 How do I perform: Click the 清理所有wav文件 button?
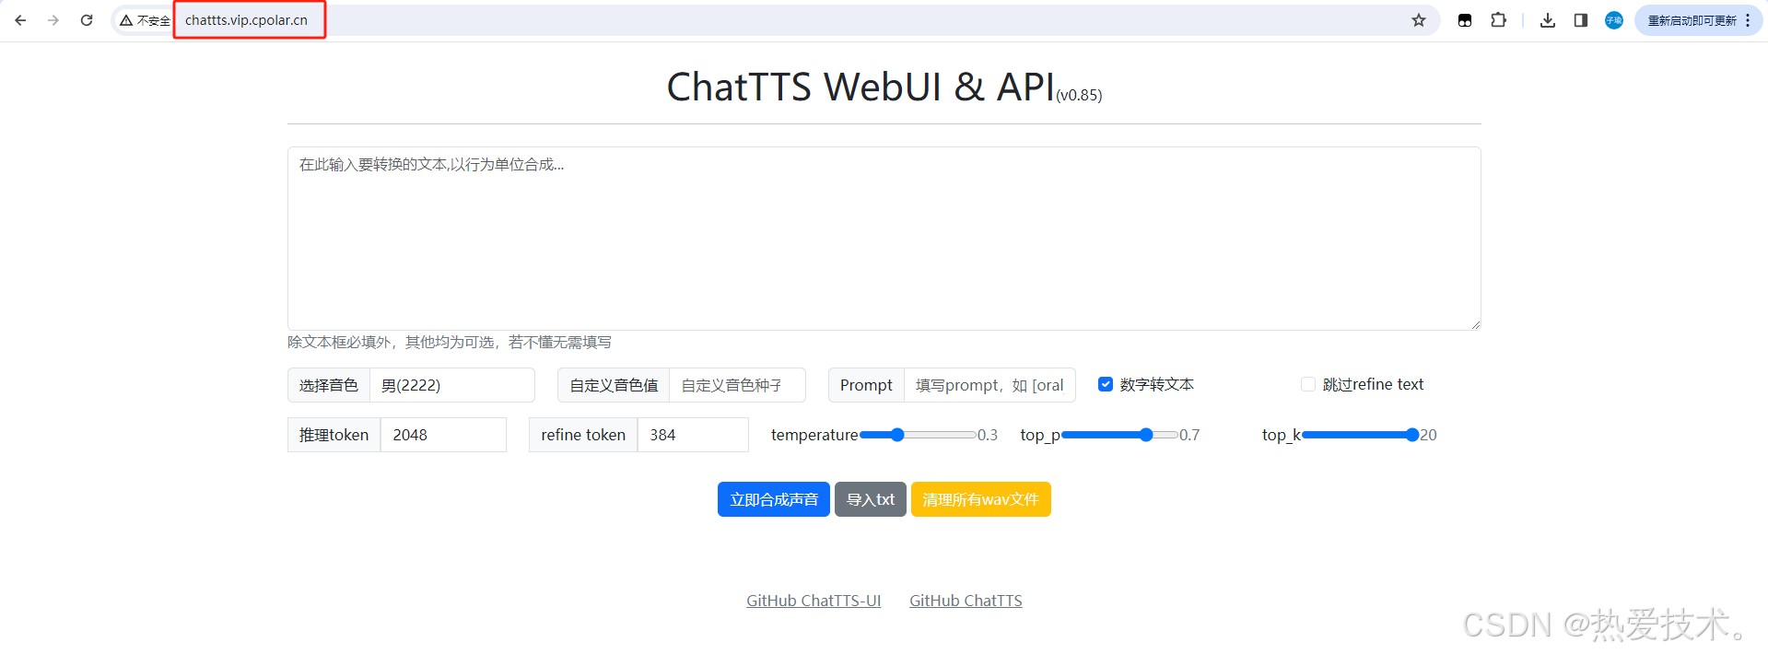tap(981, 499)
